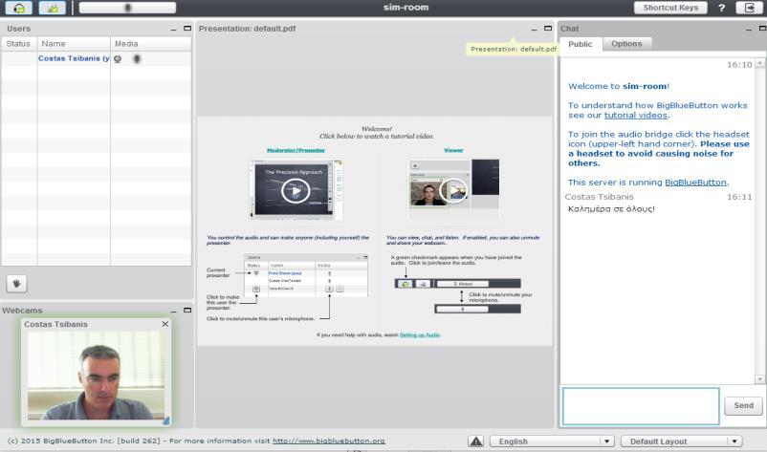Open the tutorial videos link in chat
The height and width of the screenshot is (452, 767).
point(635,116)
